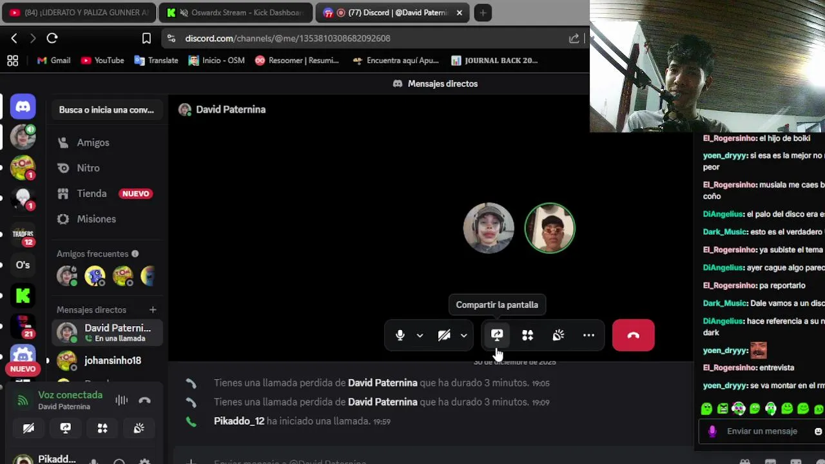Open YouTube bookmark
825x464 pixels.
click(102, 61)
